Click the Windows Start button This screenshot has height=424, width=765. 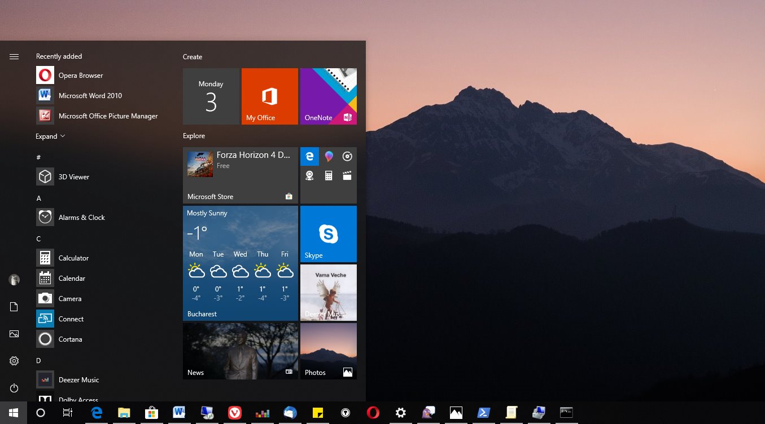coord(14,413)
